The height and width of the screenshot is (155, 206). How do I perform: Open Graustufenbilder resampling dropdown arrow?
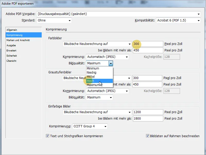click(x=129, y=78)
